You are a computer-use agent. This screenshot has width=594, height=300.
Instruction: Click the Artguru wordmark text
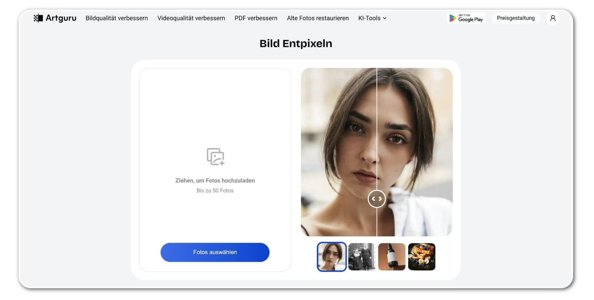coord(61,18)
